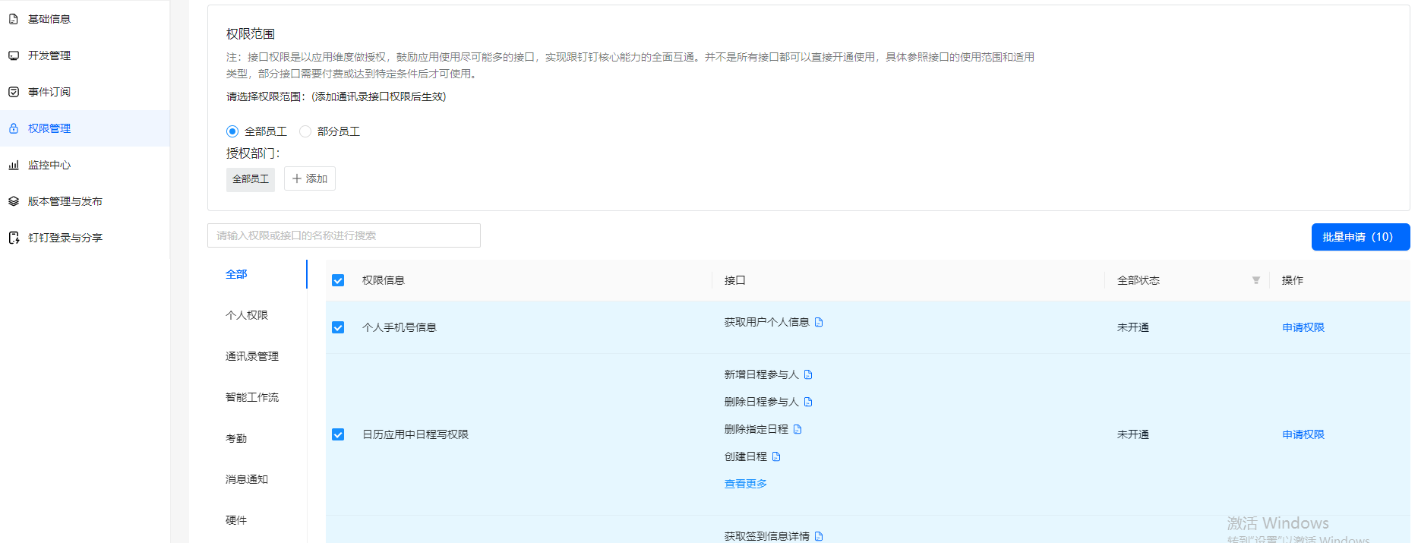1418x543 pixels.
Task: Focus the permission search input field
Action: 344,235
